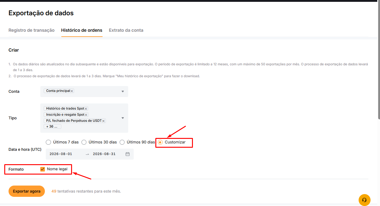The height and width of the screenshot is (206, 380).
Task: Click the Exportação de dados heading
Action: [x=41, y=13]
